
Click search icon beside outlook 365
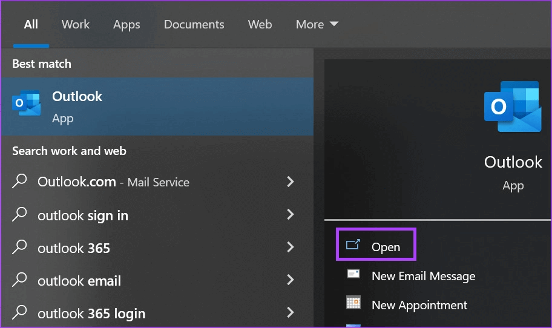click(x=19, y=247)
